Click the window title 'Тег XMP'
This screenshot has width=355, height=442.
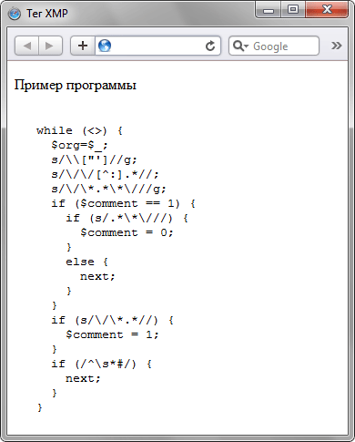(x=47, y=14)
